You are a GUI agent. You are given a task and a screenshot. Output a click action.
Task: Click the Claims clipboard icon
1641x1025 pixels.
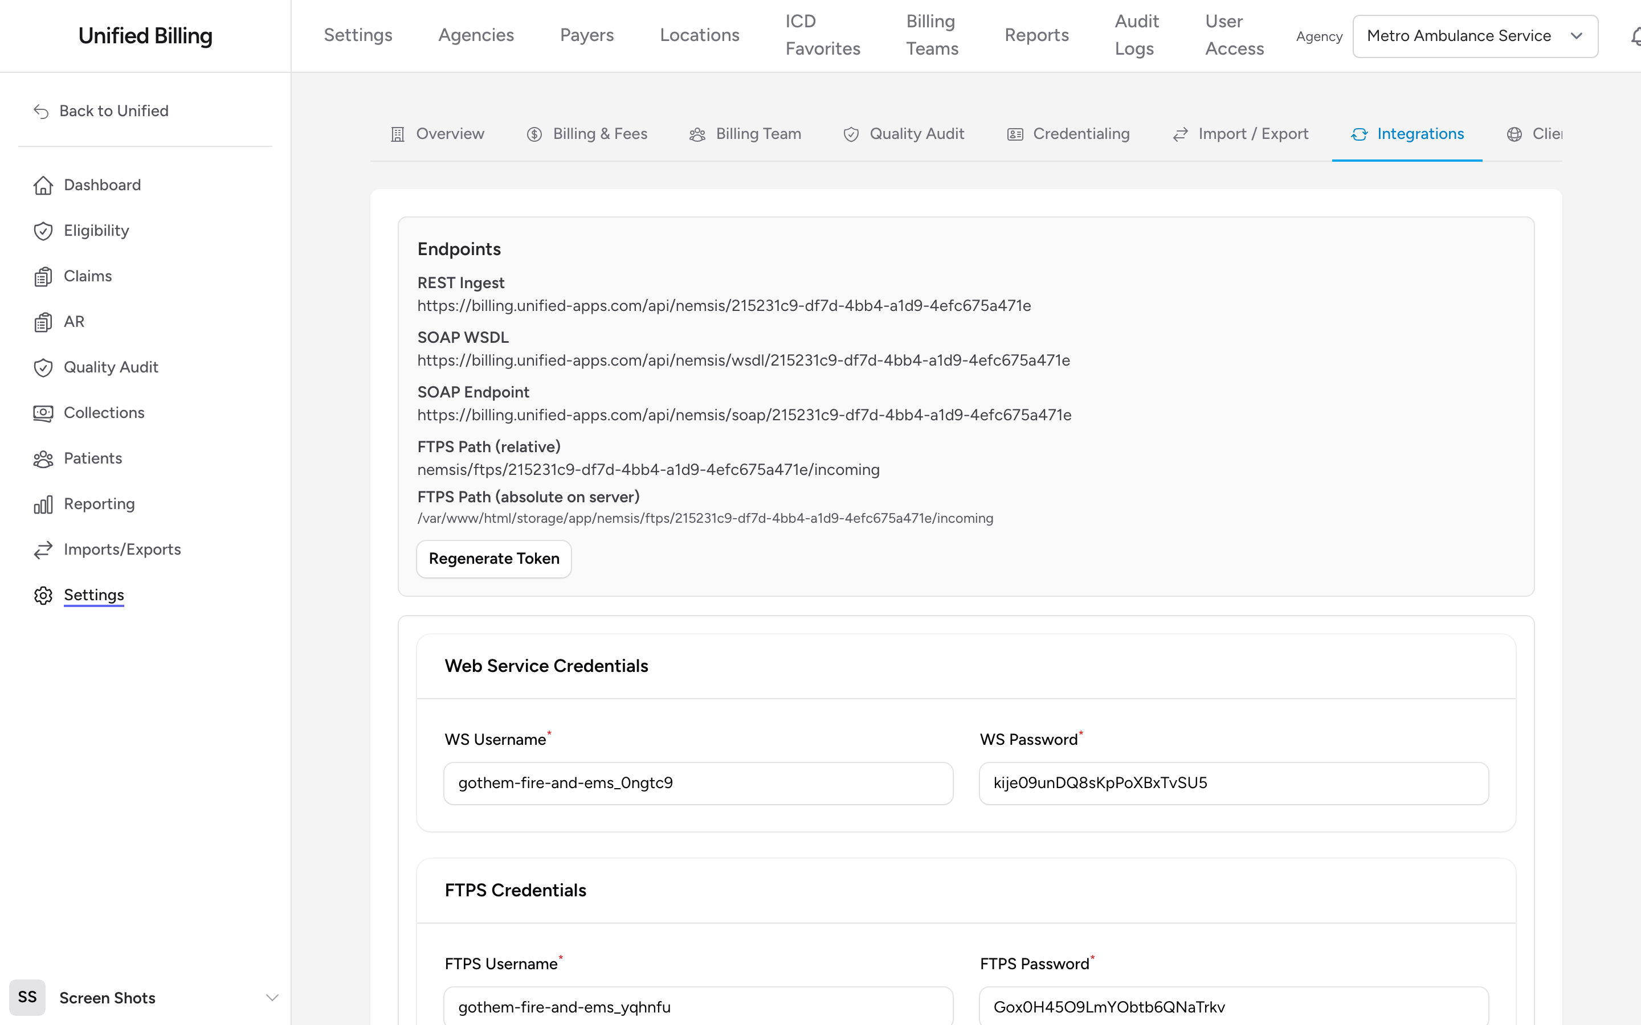(x=43, y=277)
